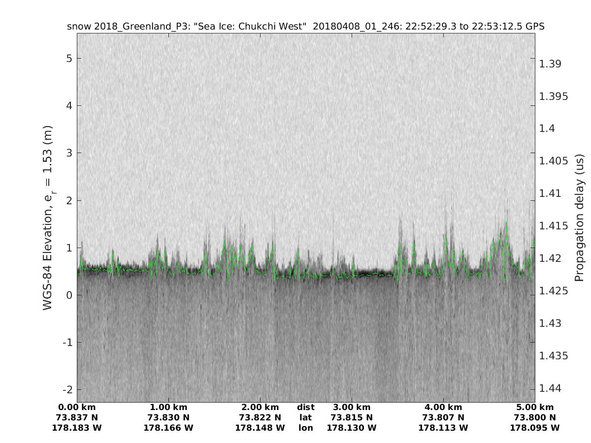The image size is (591, 443).
Task: Click the 1.44 propagation delay tick
Action: point(550,388)
